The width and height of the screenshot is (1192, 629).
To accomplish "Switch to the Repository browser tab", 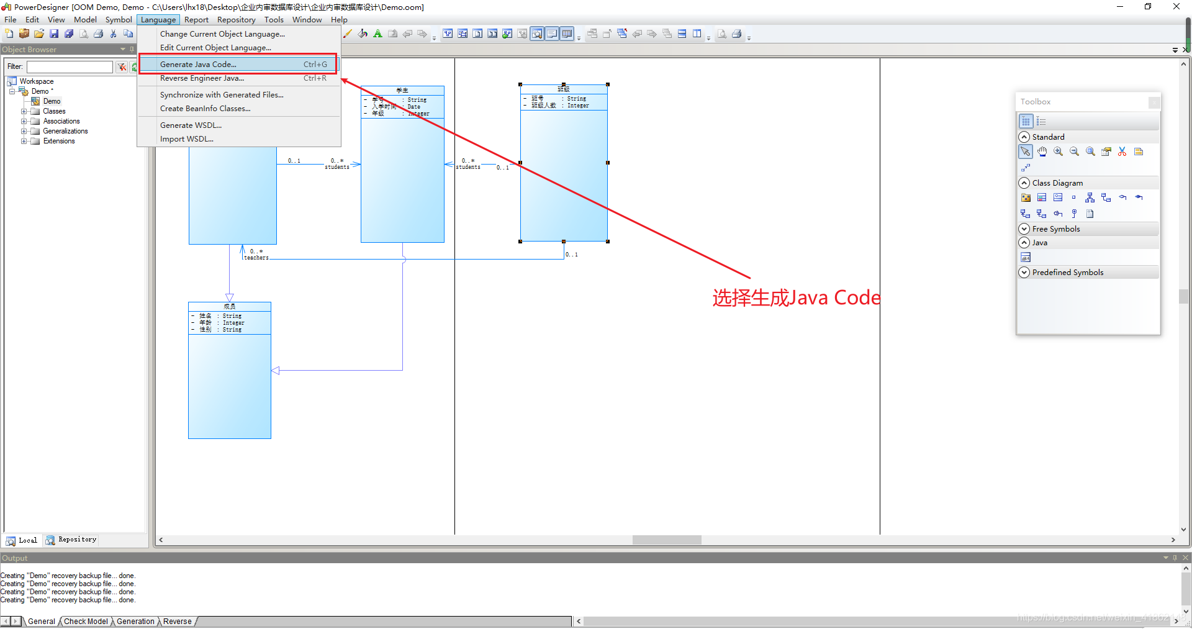I will (71, 540).
